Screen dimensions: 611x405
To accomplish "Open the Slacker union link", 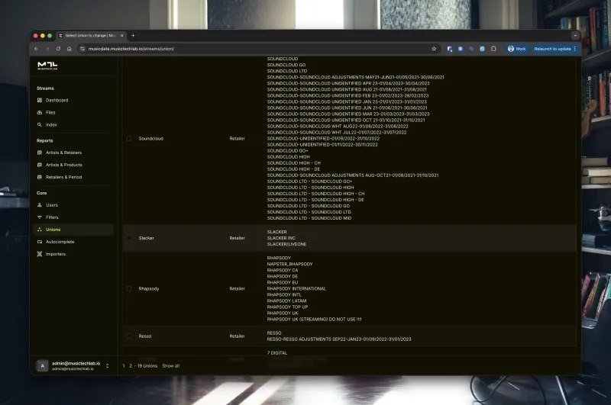I will point(146,238).
